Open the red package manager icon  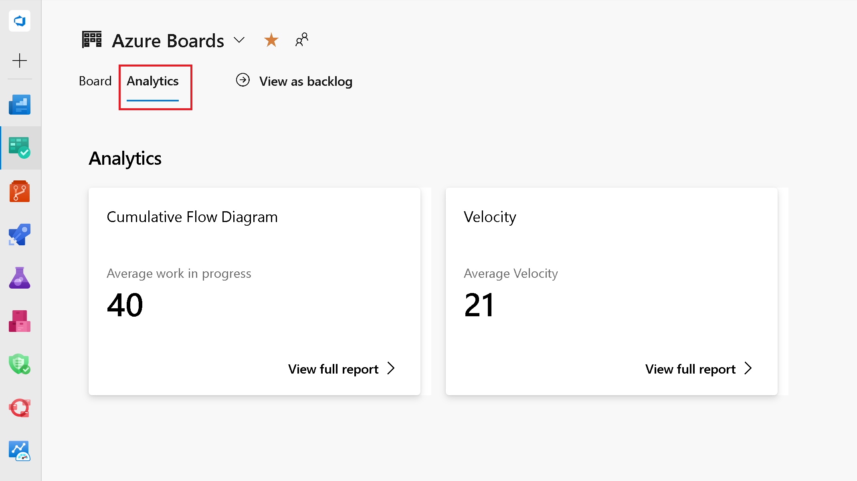(x=20, y=321)
